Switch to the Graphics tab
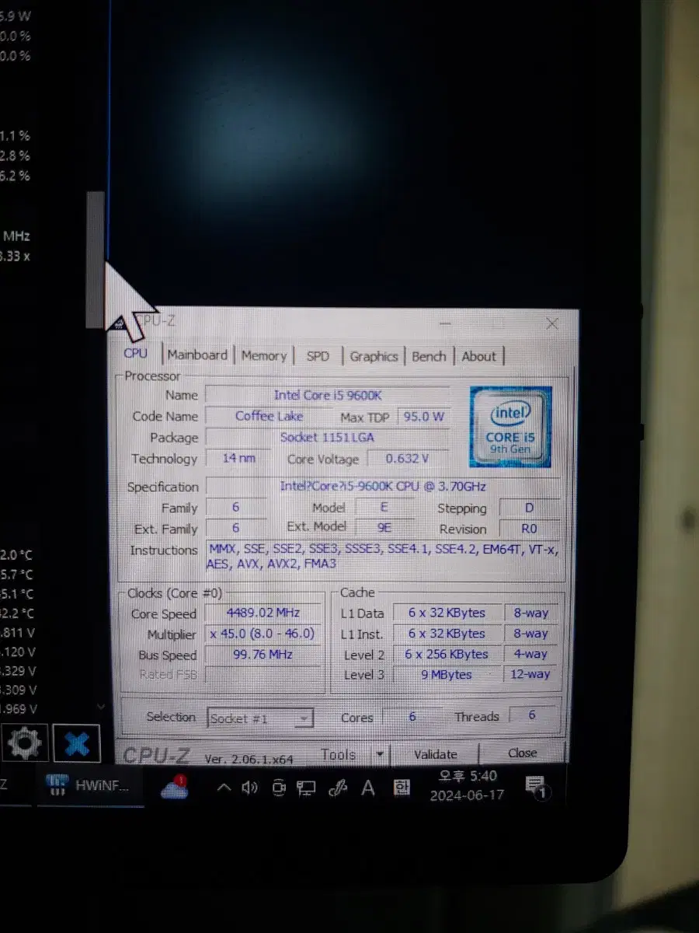Viewport: 699px width, 933px height. 374,356
